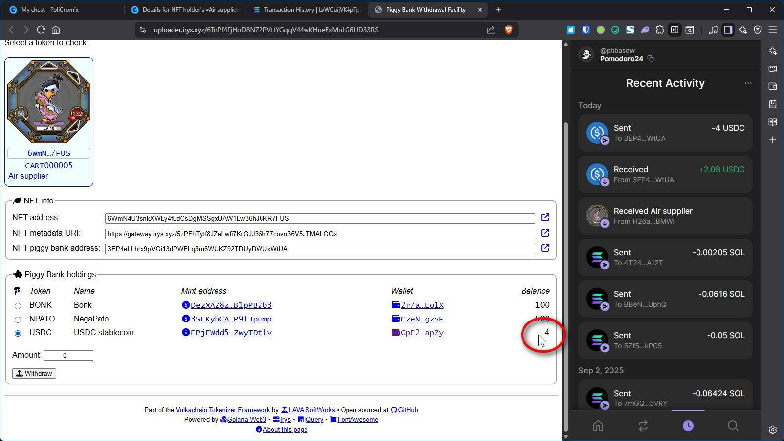This screenshot has height=441, width=784.
Task: Open Volkachain Tokenizer Framework link
Action: (223, 410)
